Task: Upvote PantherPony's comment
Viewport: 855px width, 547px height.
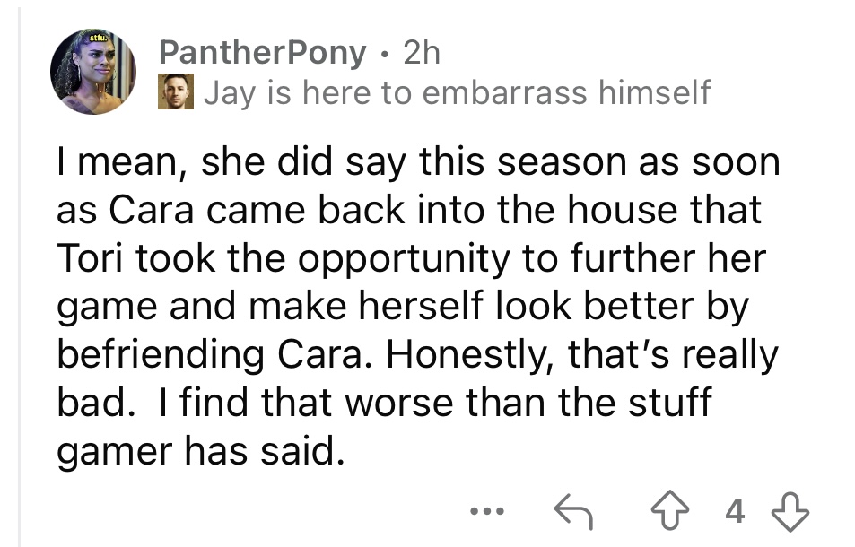Action: tap(669, 510)
